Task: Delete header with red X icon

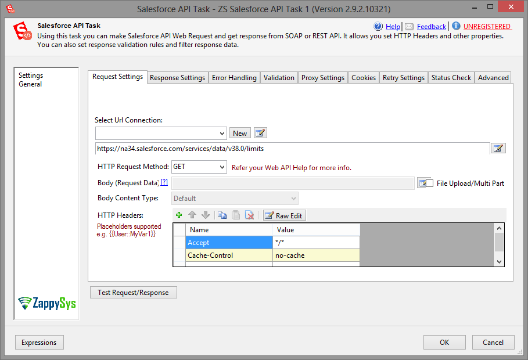Action: [249, 215]
